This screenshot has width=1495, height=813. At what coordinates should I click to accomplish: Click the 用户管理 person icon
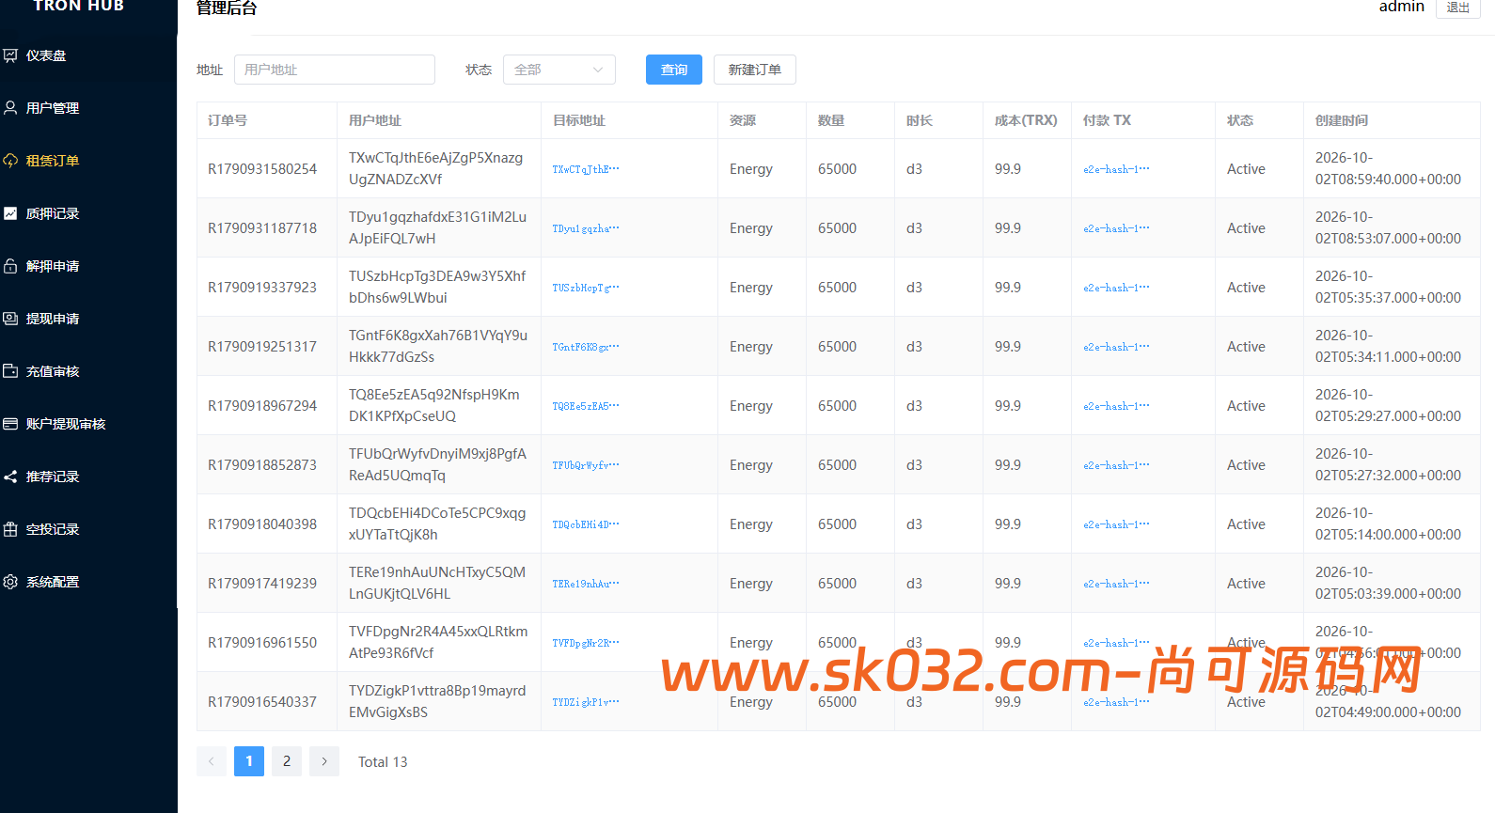coord(10,108)
